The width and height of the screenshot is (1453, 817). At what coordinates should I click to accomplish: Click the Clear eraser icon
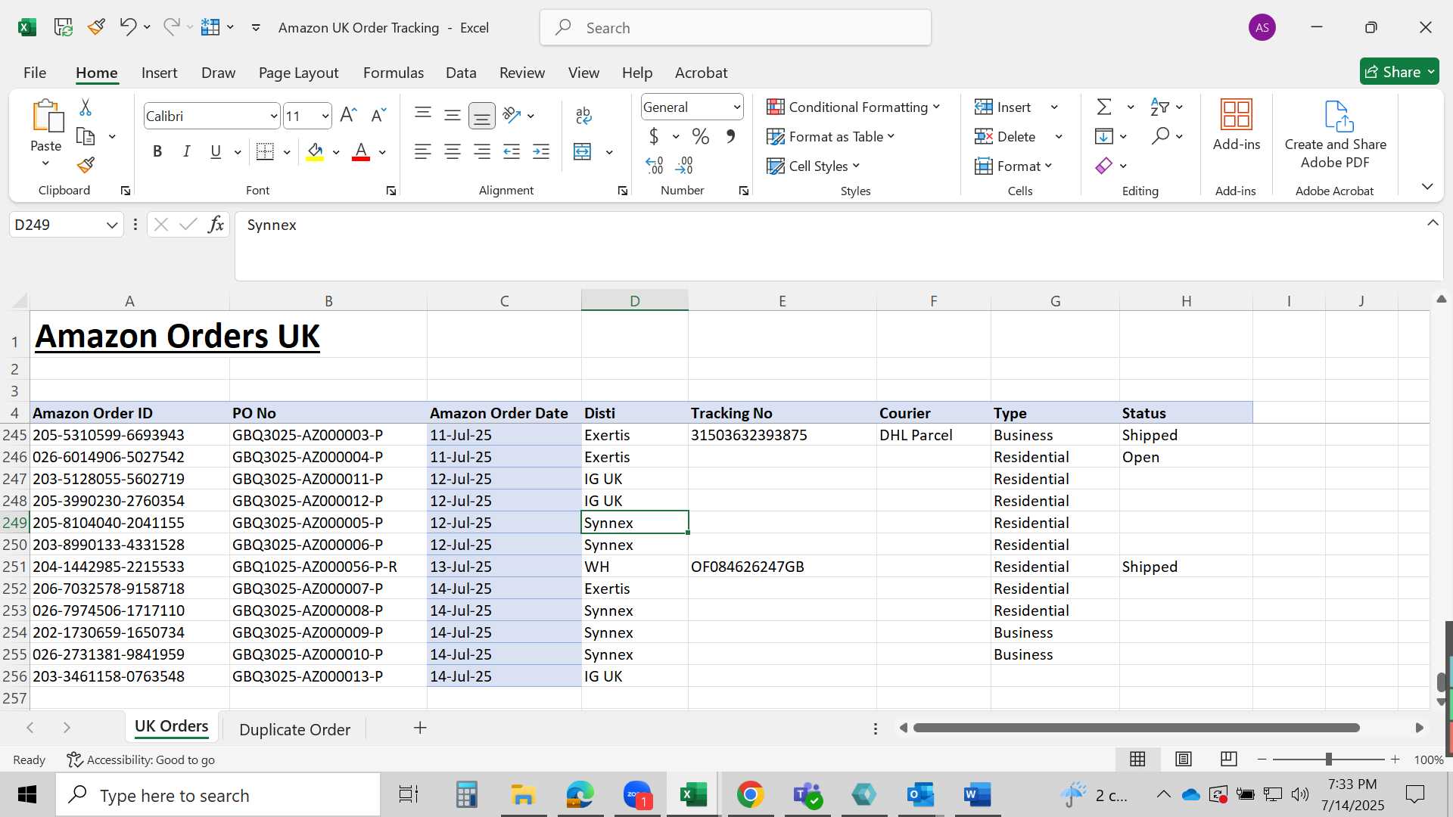pos(1104,166)
